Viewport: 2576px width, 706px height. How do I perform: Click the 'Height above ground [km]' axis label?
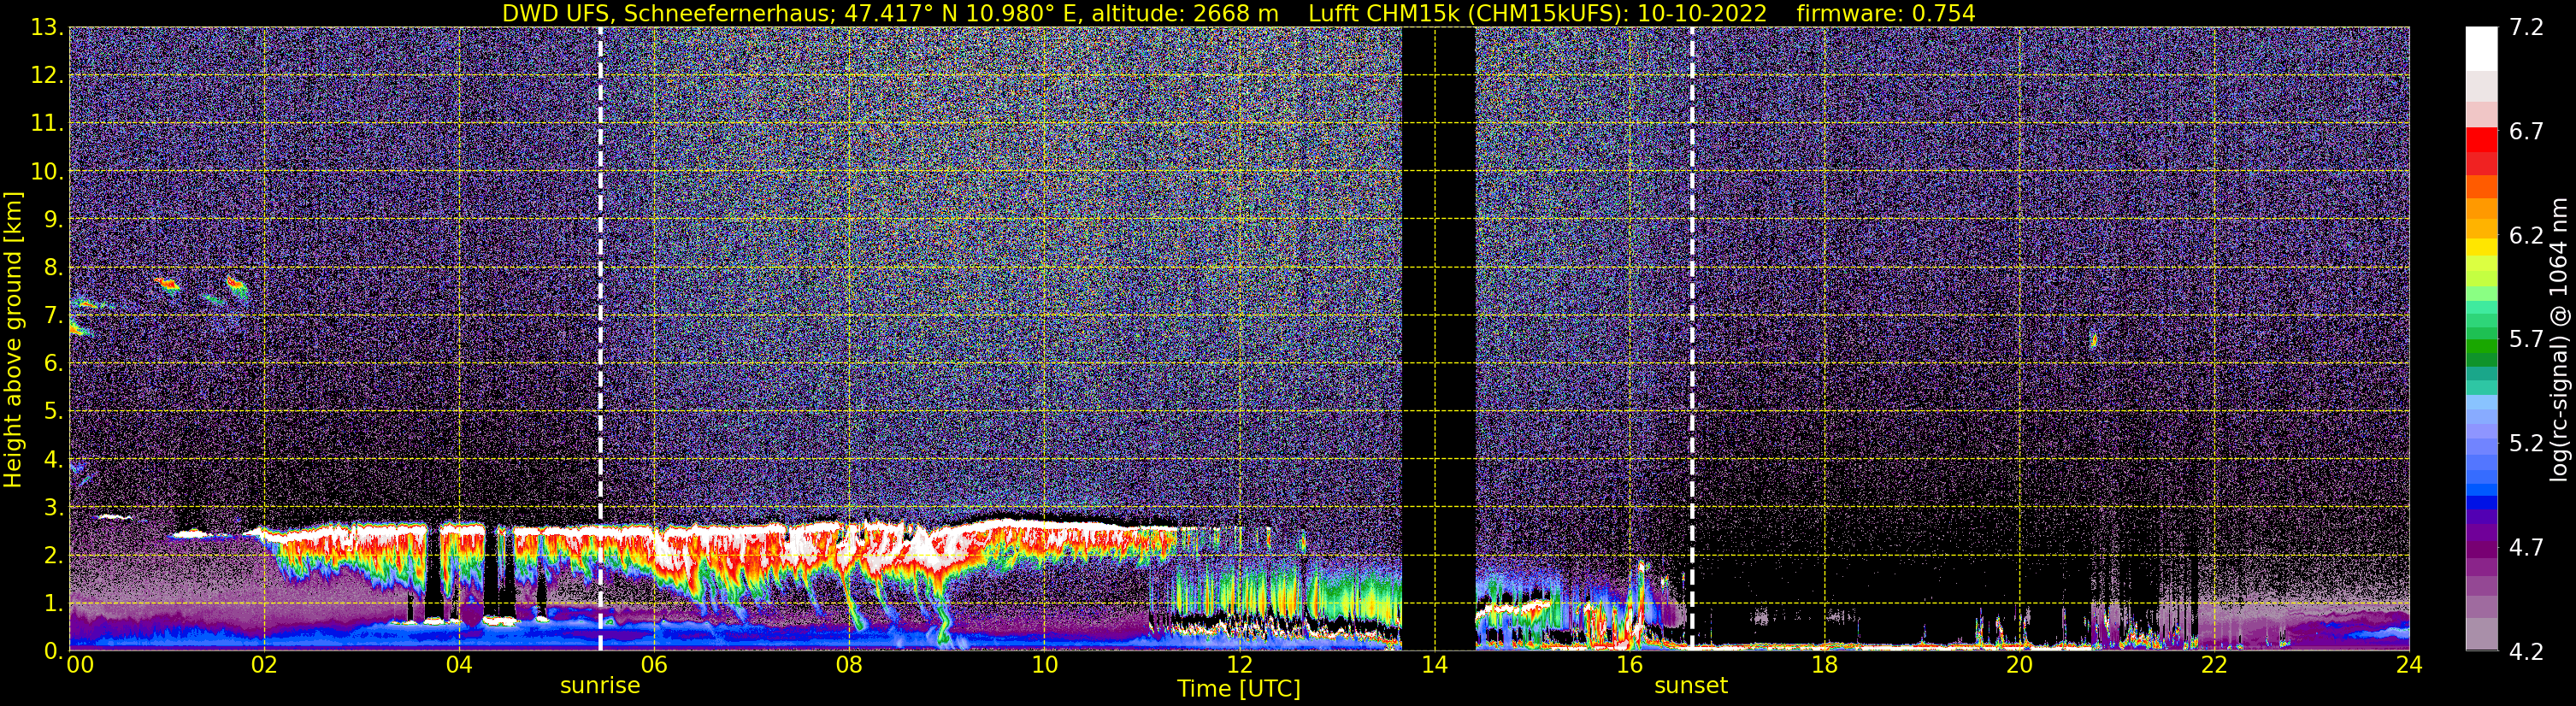[x=13, y=340]
